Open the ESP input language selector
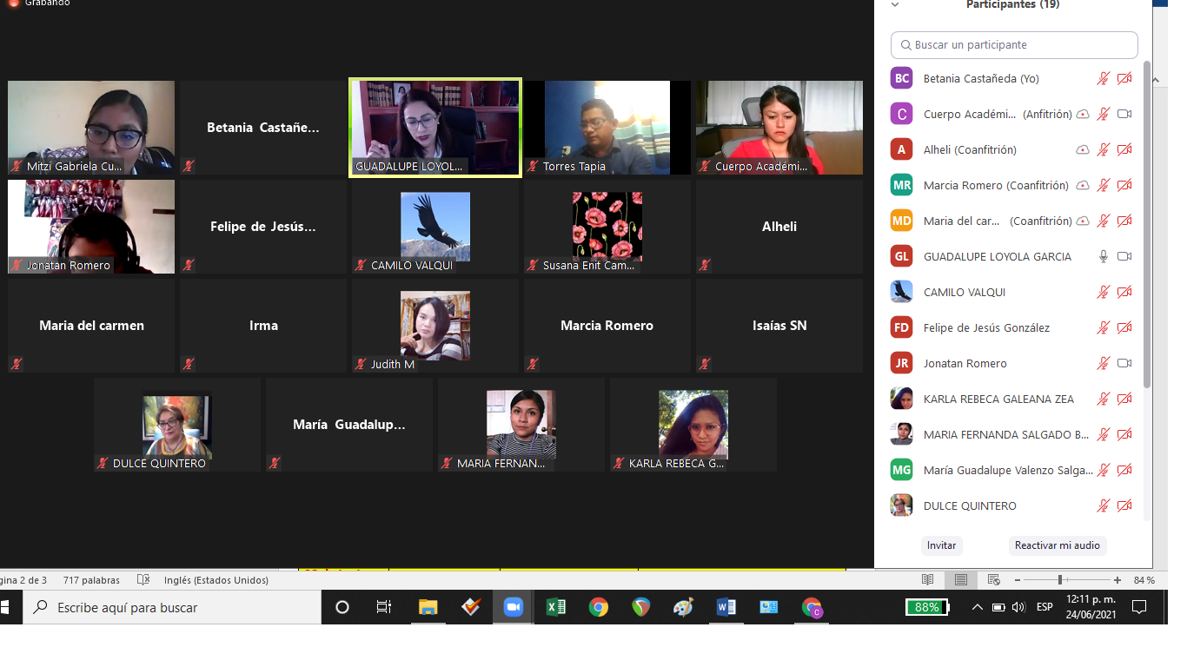The width and height of the screenshot is (1187, 667). (1044, 608)
